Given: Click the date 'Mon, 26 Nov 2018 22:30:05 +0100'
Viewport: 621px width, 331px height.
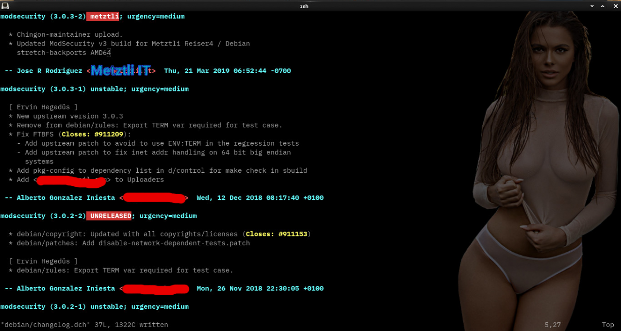Looking at the screenshot, I should [260, 288].
